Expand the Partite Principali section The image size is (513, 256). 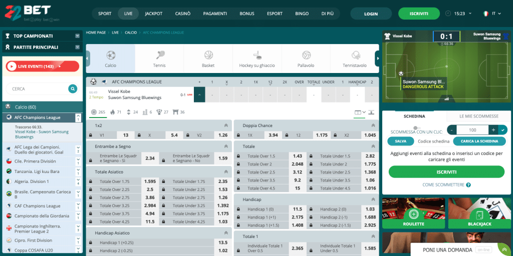click(78, 47)
